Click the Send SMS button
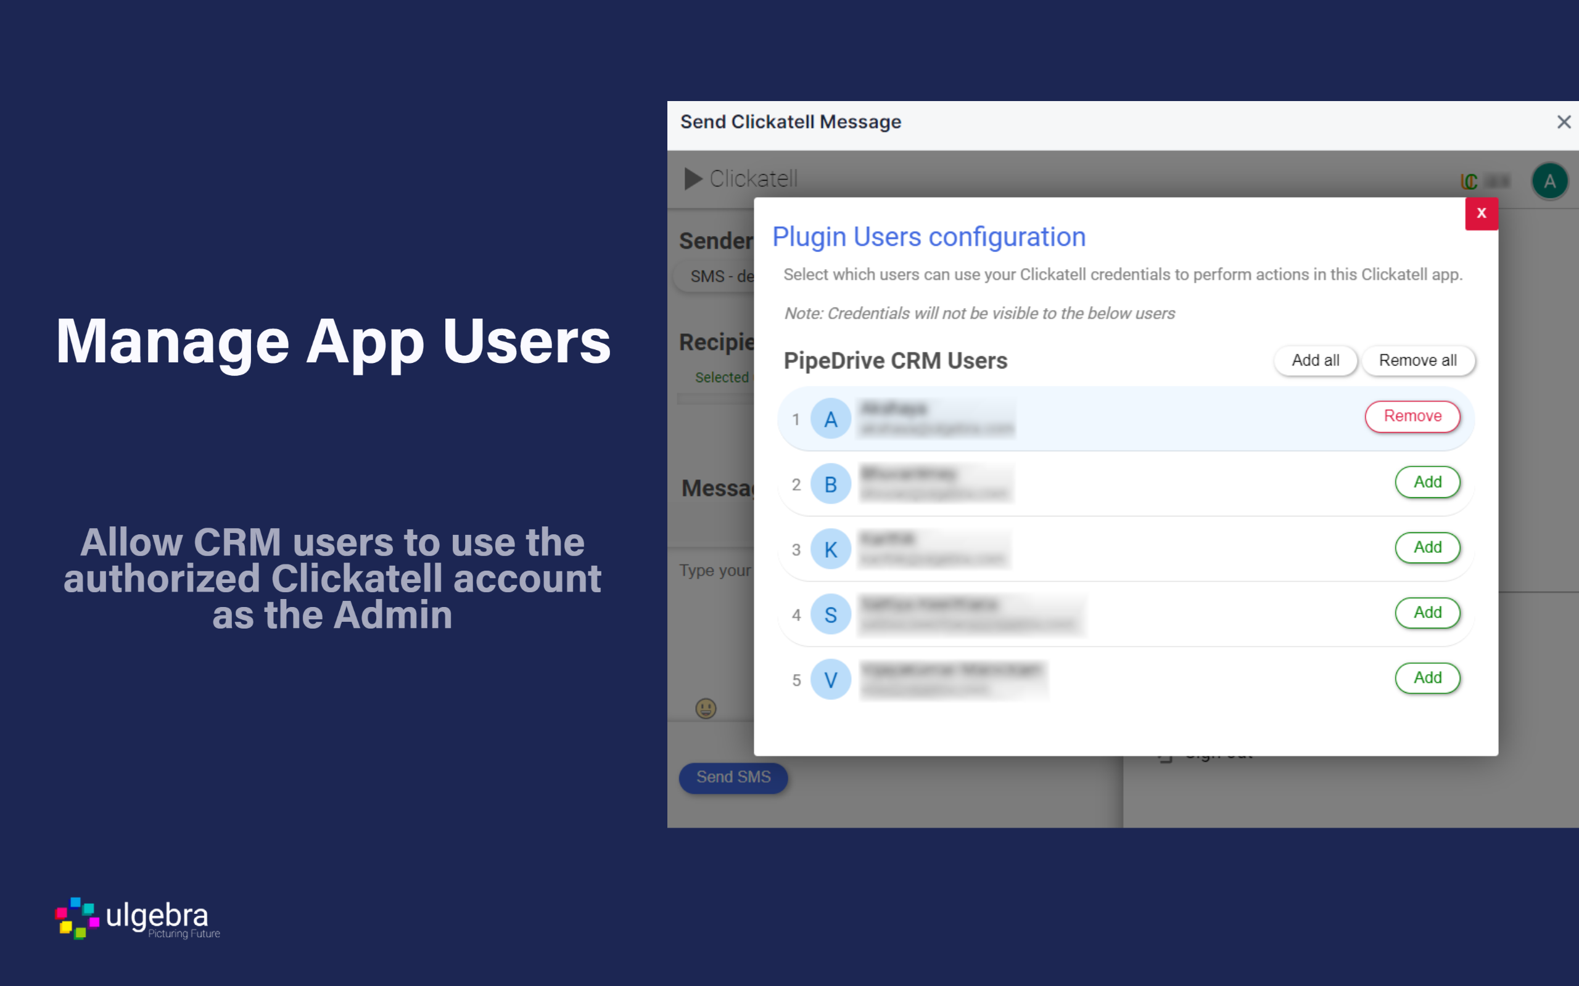1579x986 pixels. (x=733, y=777)
